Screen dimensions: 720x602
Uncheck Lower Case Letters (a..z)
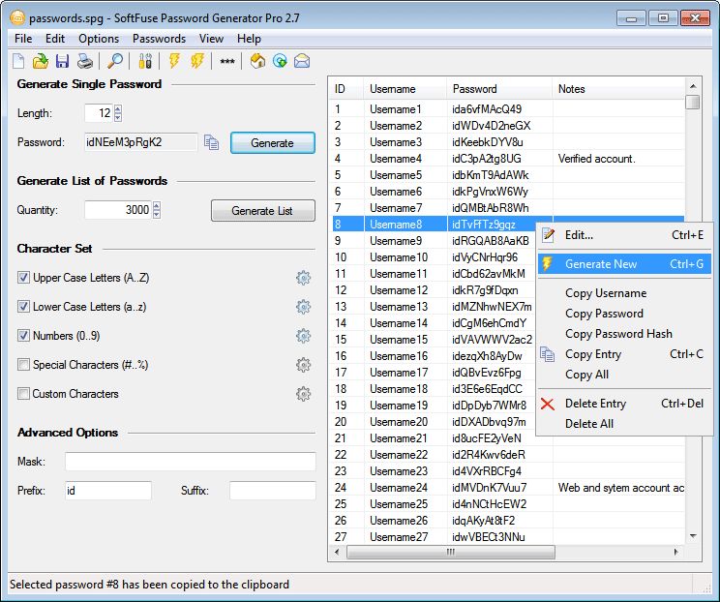23,307
